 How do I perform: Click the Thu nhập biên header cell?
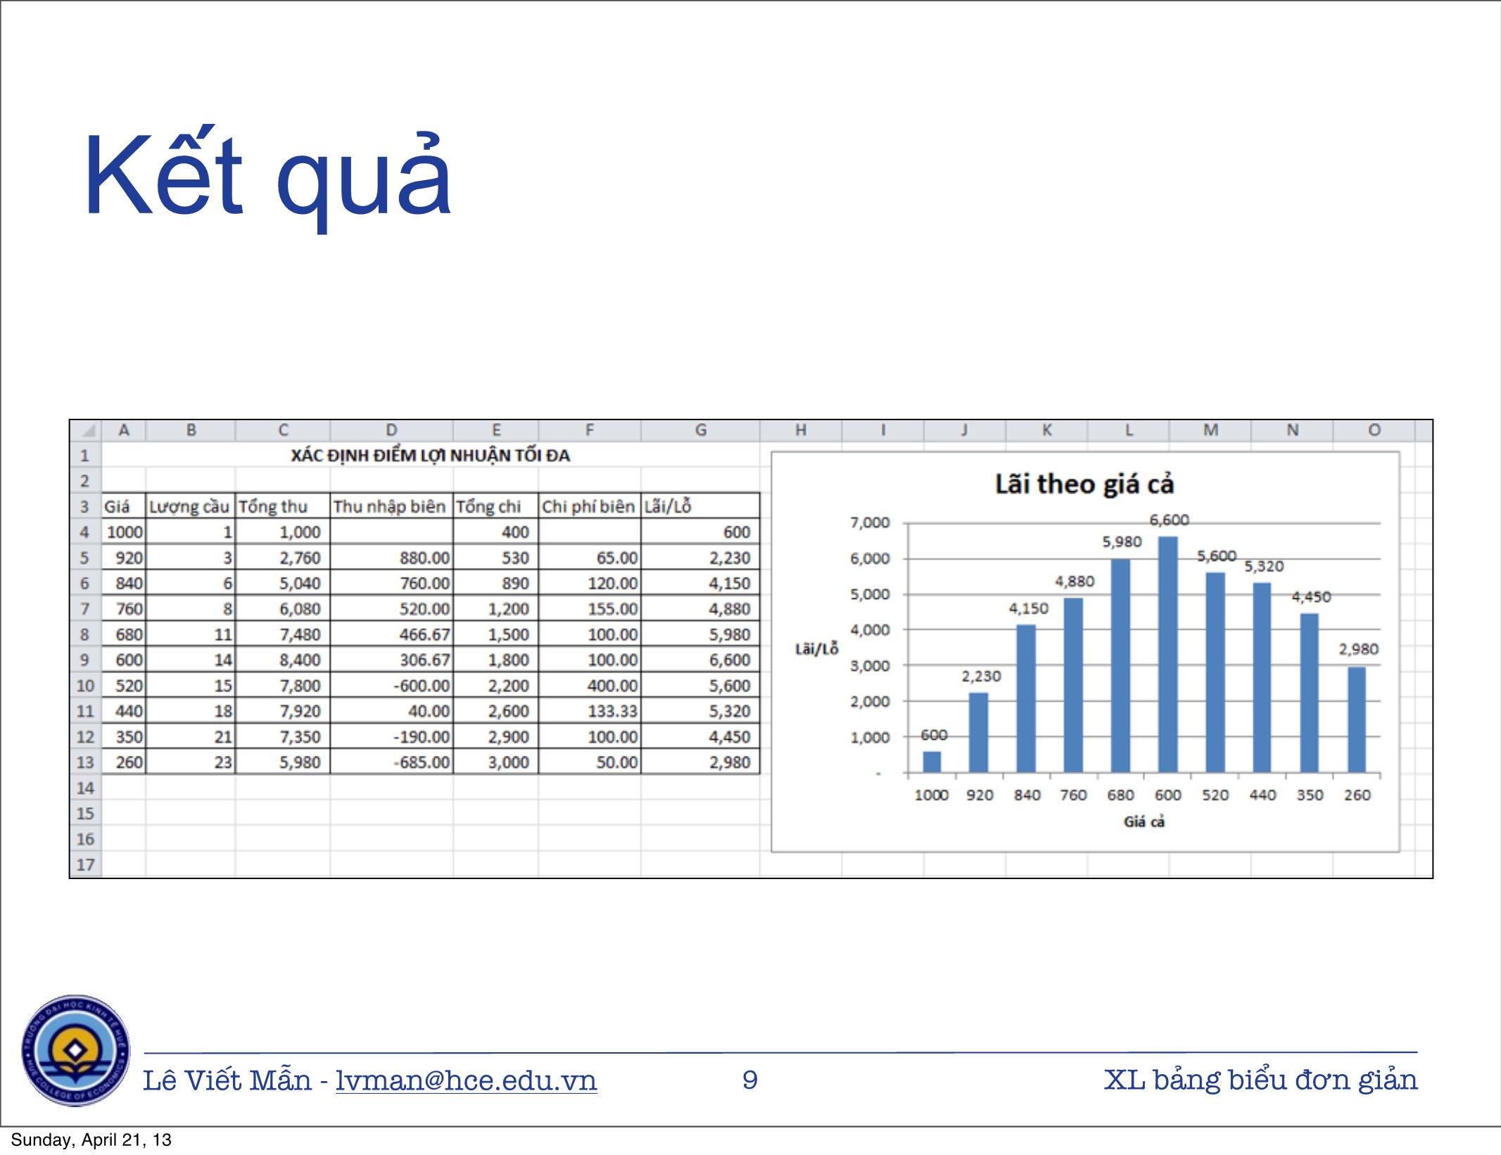click(x=392, y=506)
